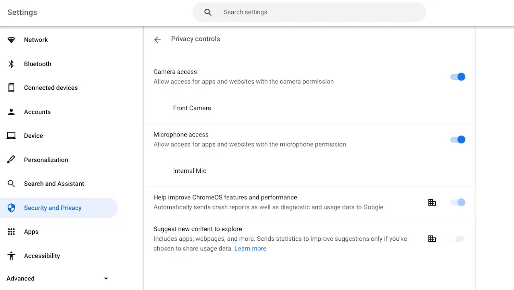Screen dimensions: 514x290
Task: Click the crash reports description text
Action: 268,207
